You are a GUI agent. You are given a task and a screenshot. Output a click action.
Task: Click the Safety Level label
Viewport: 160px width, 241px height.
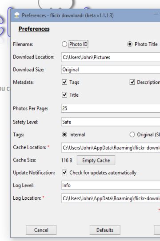(26, 122)
